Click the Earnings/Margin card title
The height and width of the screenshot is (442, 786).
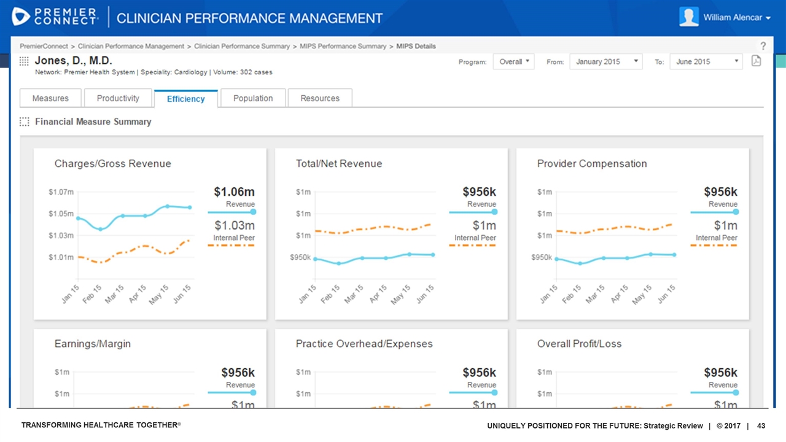pos(93,344)
